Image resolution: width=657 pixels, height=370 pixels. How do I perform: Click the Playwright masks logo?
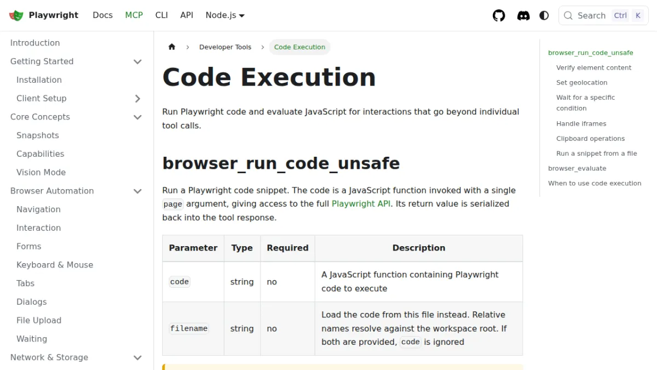point(16,15)
